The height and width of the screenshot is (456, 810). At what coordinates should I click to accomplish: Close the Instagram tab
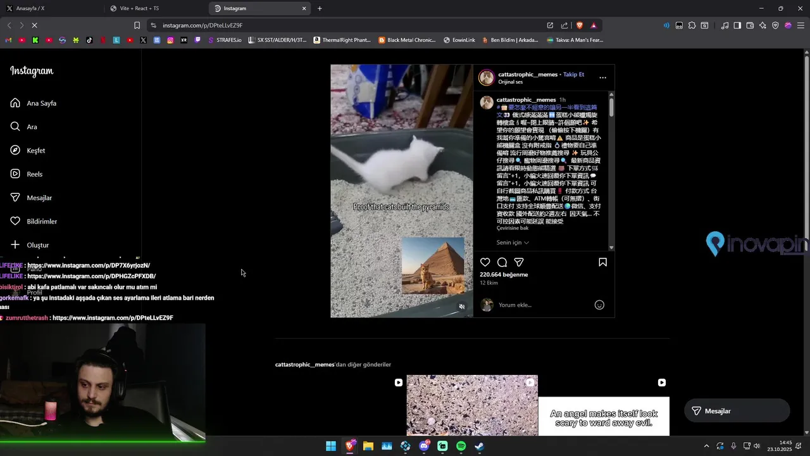point(304,8)
